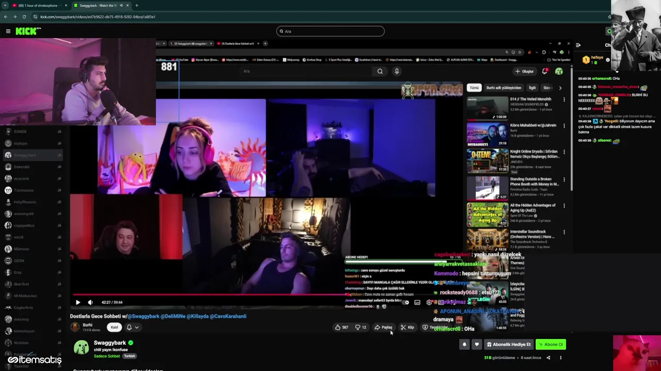Screen dimensions: 661x371
Task: Open 014 // The Veiled Monolith video thumbnail
Action: pyautogui.click(x=487, y=108)
